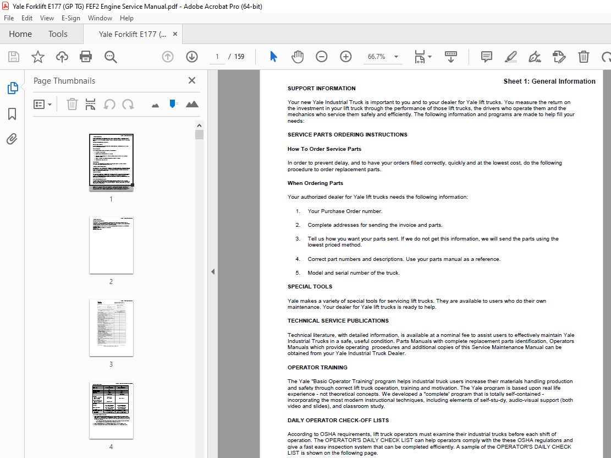Open the View menu

click(47, 18)
